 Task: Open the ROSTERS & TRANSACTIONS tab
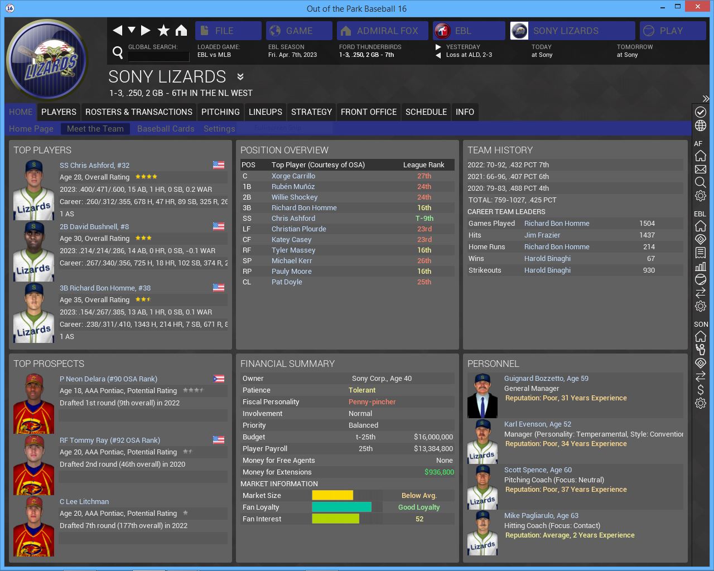(139, 112)
